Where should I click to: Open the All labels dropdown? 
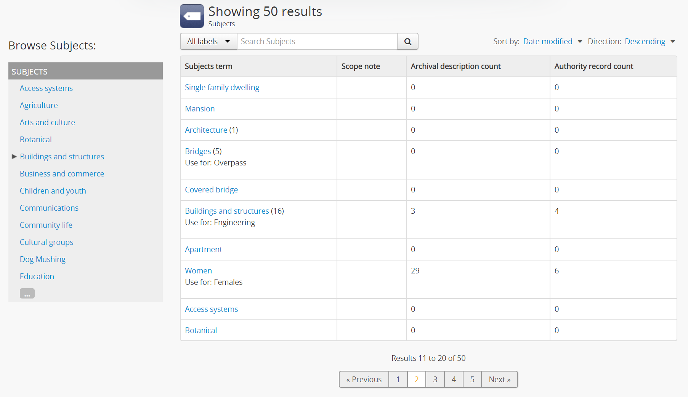coord(208,41)
